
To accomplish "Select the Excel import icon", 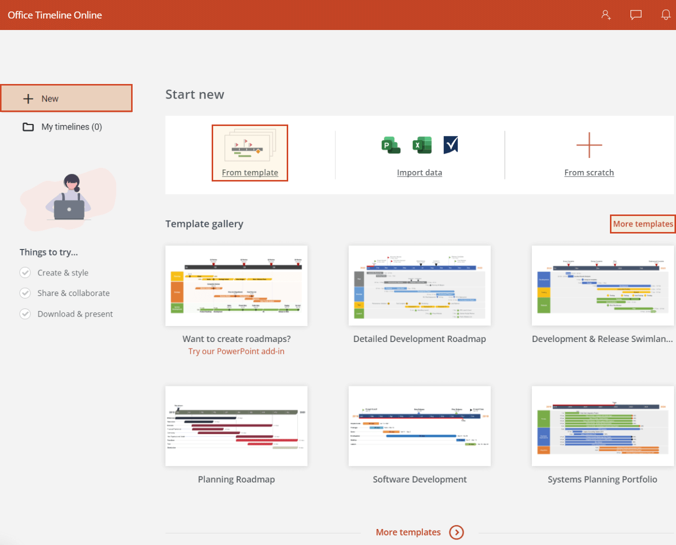I will (422, 145).
